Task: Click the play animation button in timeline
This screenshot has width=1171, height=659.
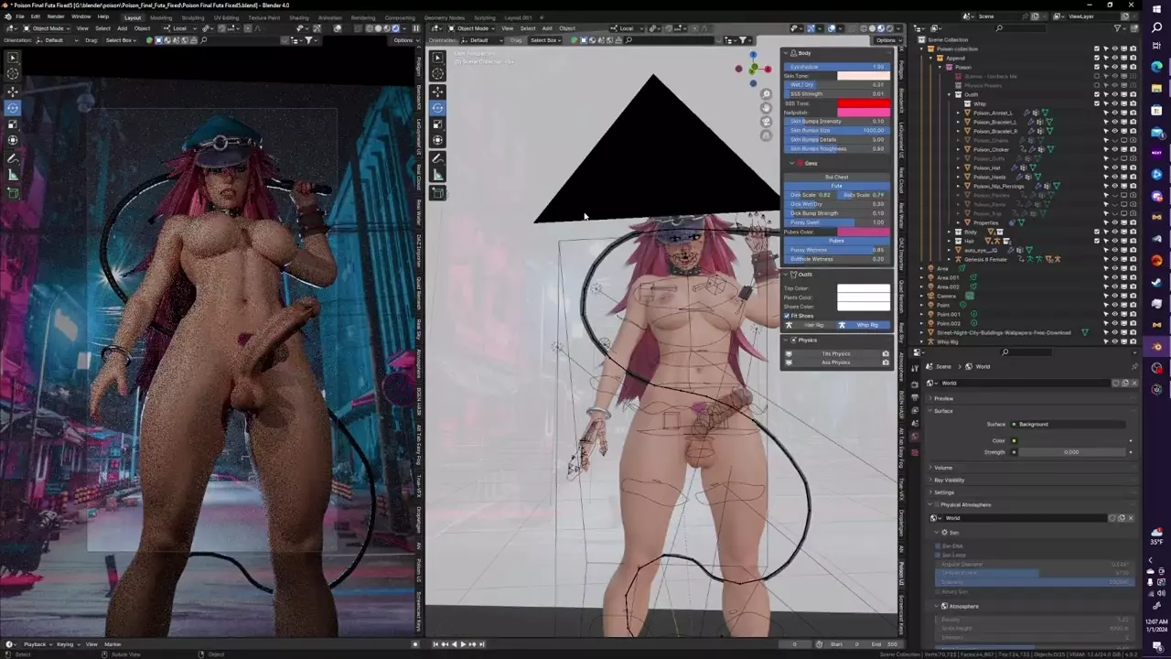Action: pos(463,644)
